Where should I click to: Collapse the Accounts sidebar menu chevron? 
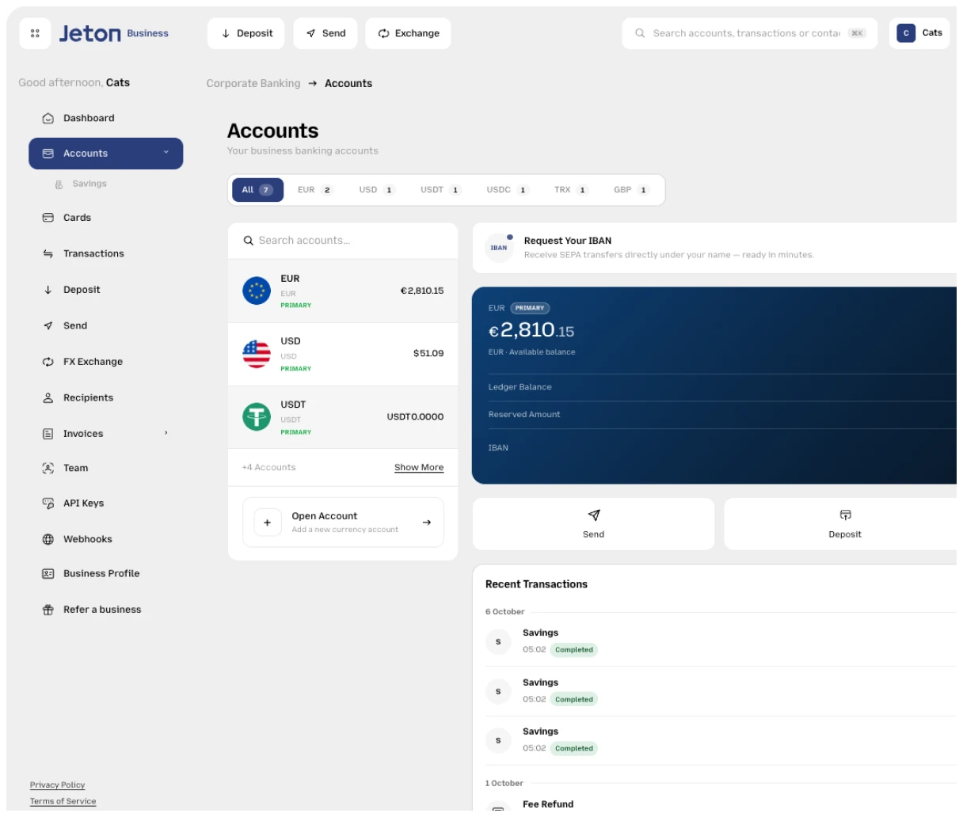coord(166,153)
